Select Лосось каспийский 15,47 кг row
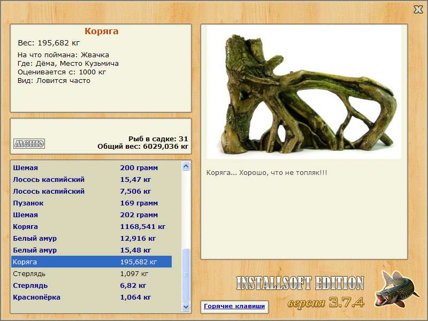 point(91,179)
